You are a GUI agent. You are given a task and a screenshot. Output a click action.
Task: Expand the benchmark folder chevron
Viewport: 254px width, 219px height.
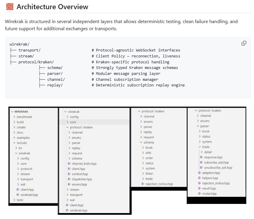14,117
